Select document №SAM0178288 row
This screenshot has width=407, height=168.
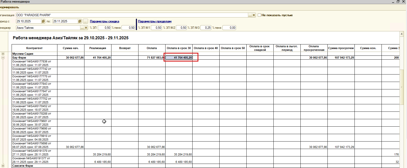(34, 116)
